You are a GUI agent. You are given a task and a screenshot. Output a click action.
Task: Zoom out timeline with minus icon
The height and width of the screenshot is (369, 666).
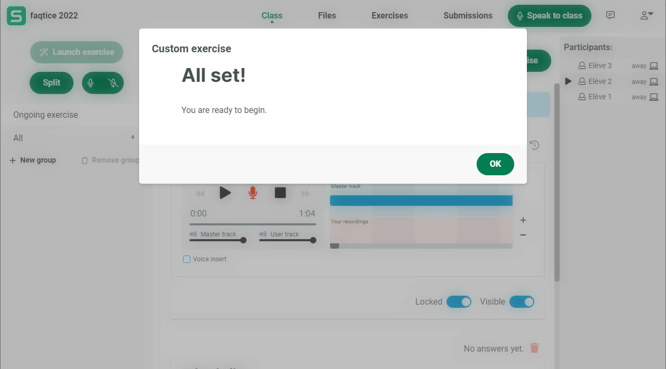pyautogui.click(x=523, y=235)
